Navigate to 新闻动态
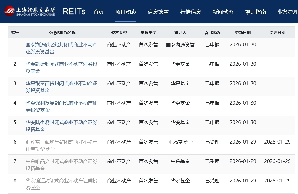Image resolution: width=298 pixels, height=194 pixels. (223, 12)
